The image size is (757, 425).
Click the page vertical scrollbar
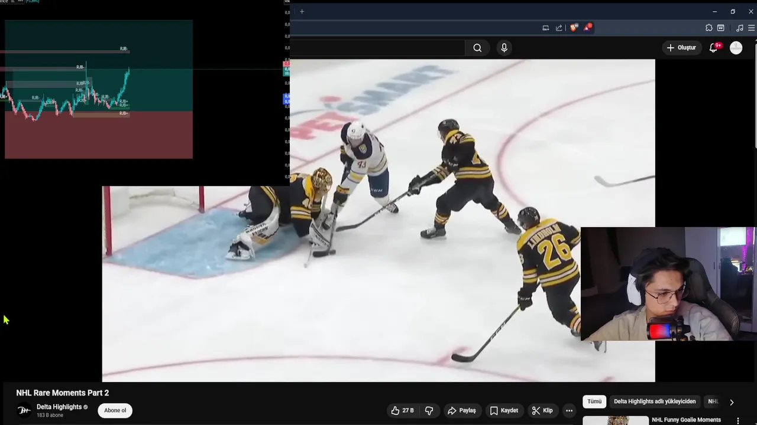tap(755, 94)
